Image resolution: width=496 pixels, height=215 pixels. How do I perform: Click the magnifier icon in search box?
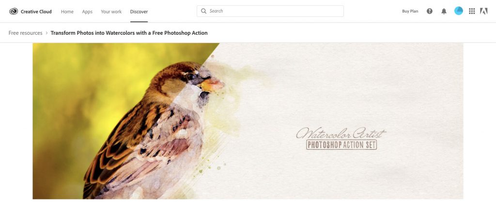coord(204,11)
